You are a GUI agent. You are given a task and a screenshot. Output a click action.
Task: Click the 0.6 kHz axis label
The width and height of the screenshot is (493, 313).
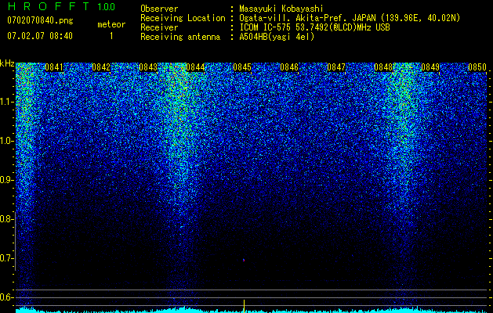7,297
